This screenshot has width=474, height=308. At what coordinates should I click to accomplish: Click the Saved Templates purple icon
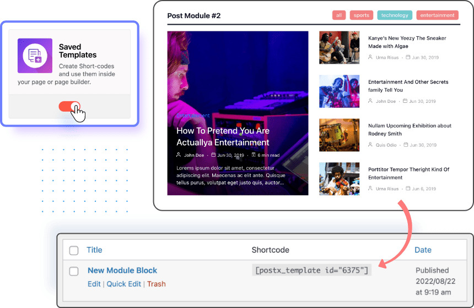pyautogui.click(x=35, y=56)
